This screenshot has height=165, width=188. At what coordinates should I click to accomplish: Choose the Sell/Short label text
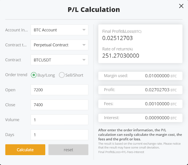pos(74,75)
